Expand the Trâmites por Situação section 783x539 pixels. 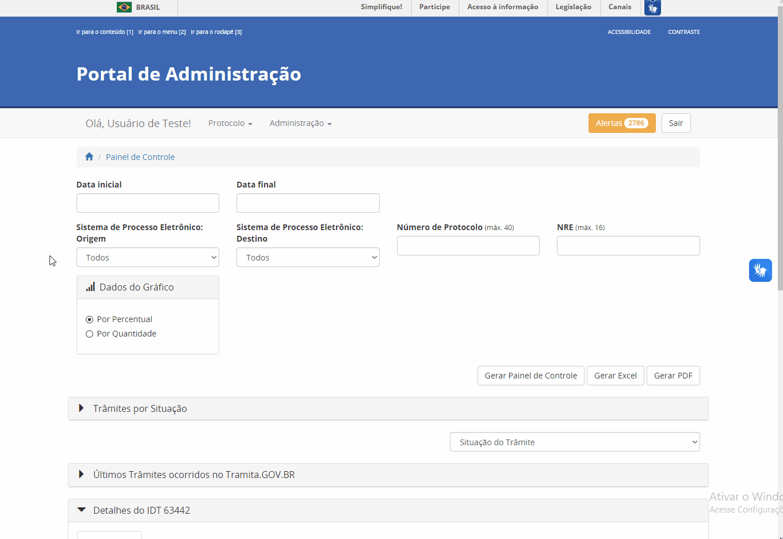click(388, 408)
